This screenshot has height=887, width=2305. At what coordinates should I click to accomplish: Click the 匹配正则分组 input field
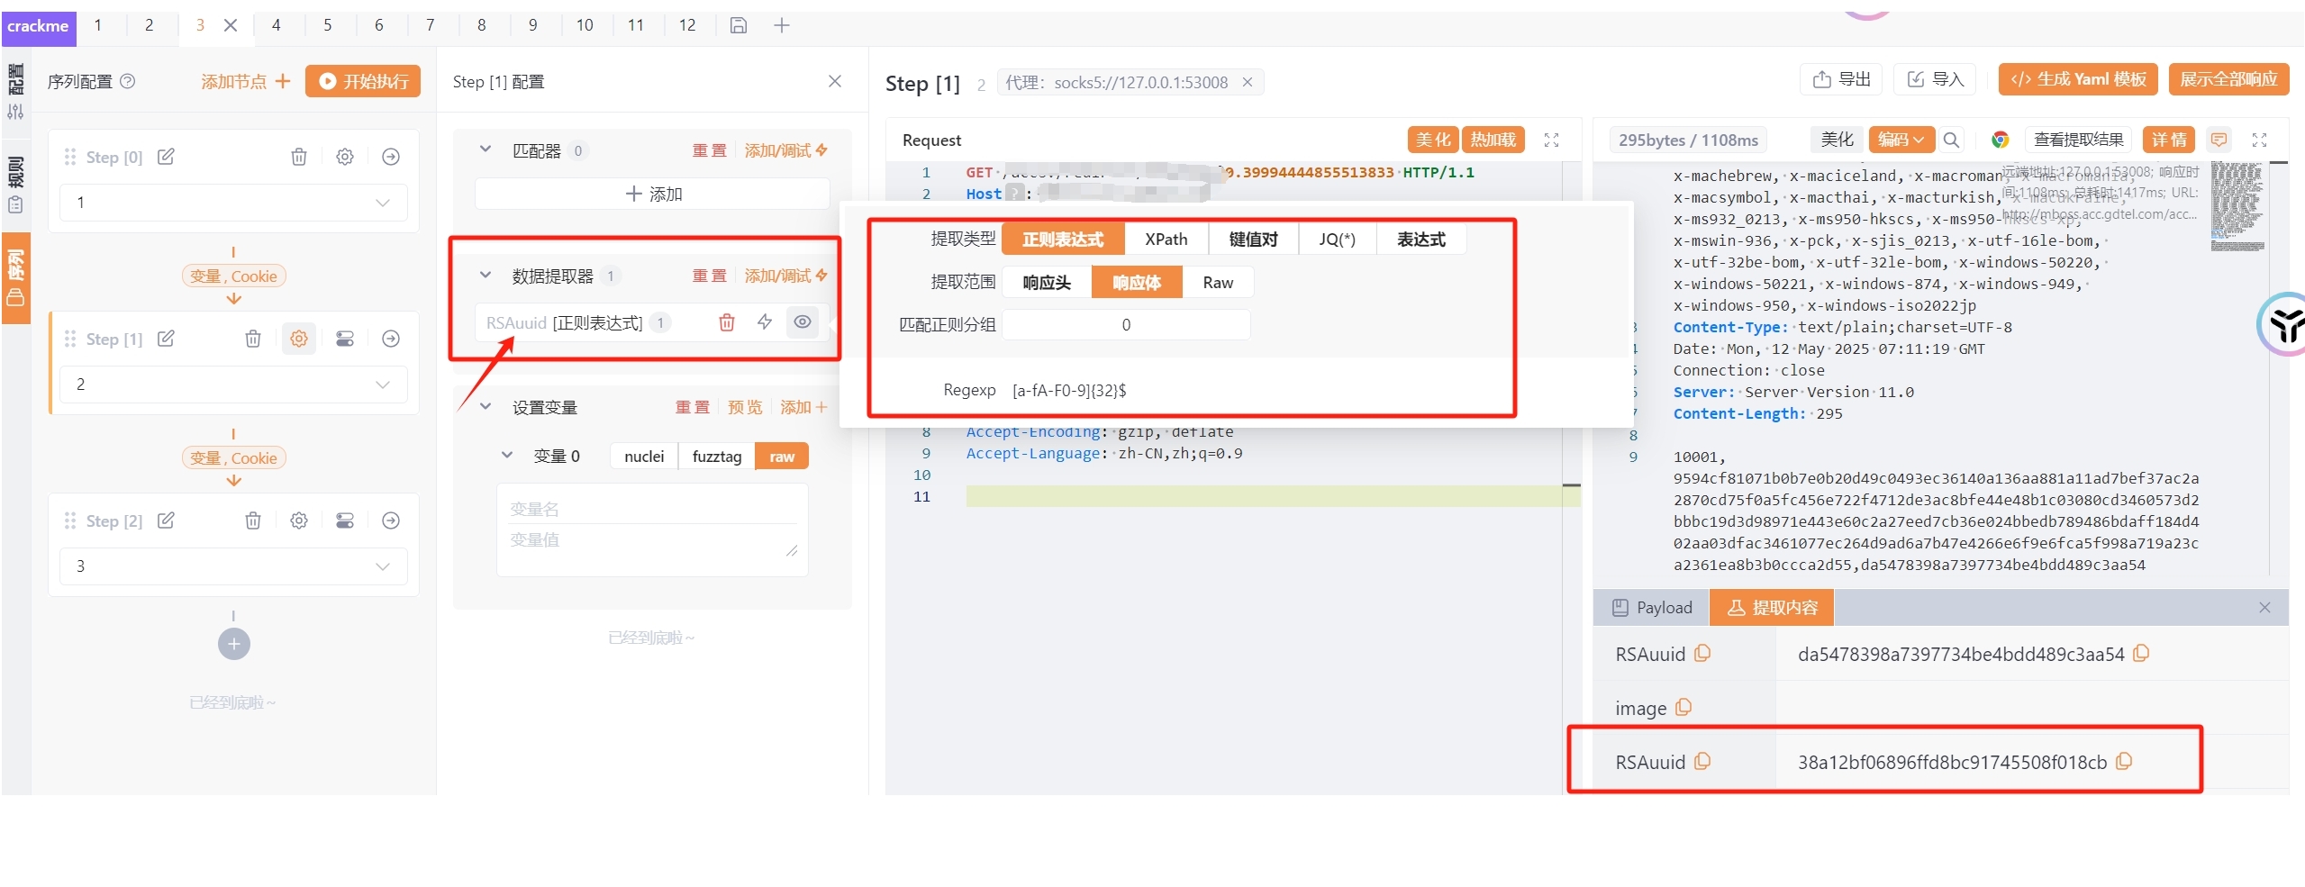coord(1126,325)
